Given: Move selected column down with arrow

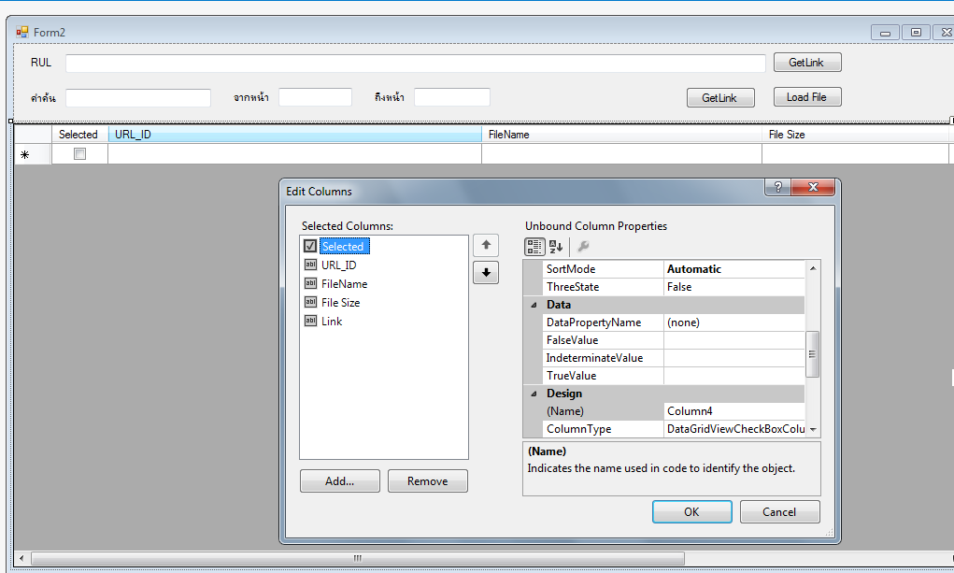Looking at the screenshot, I should click(x=486, y=272).
